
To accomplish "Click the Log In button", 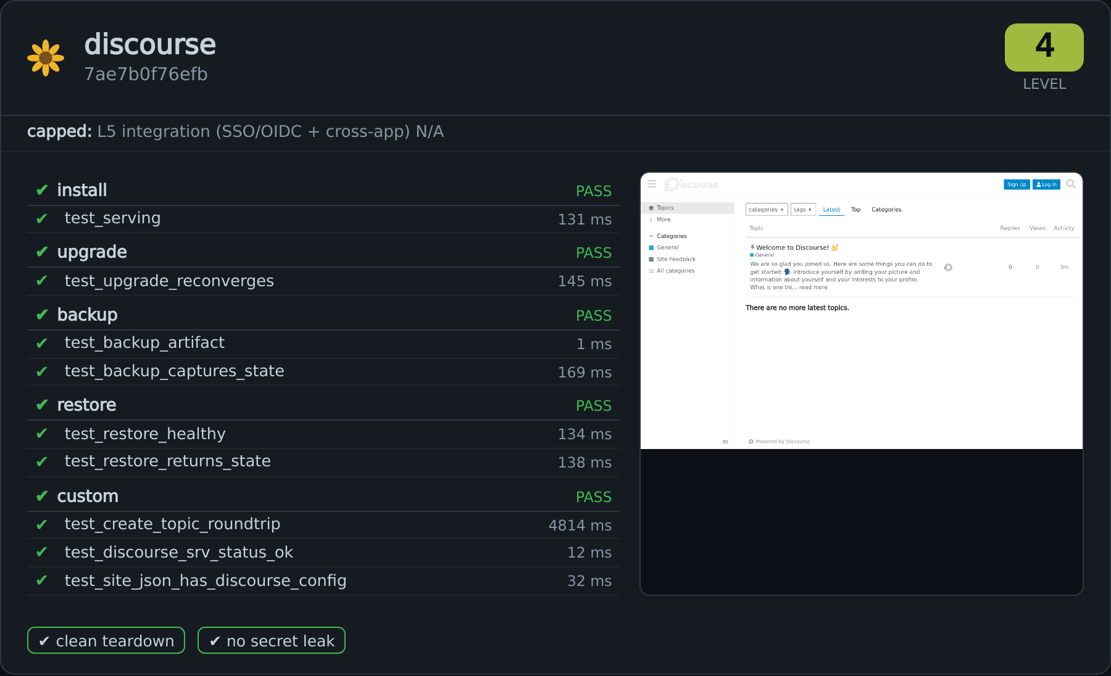I will coord(1046,184).
